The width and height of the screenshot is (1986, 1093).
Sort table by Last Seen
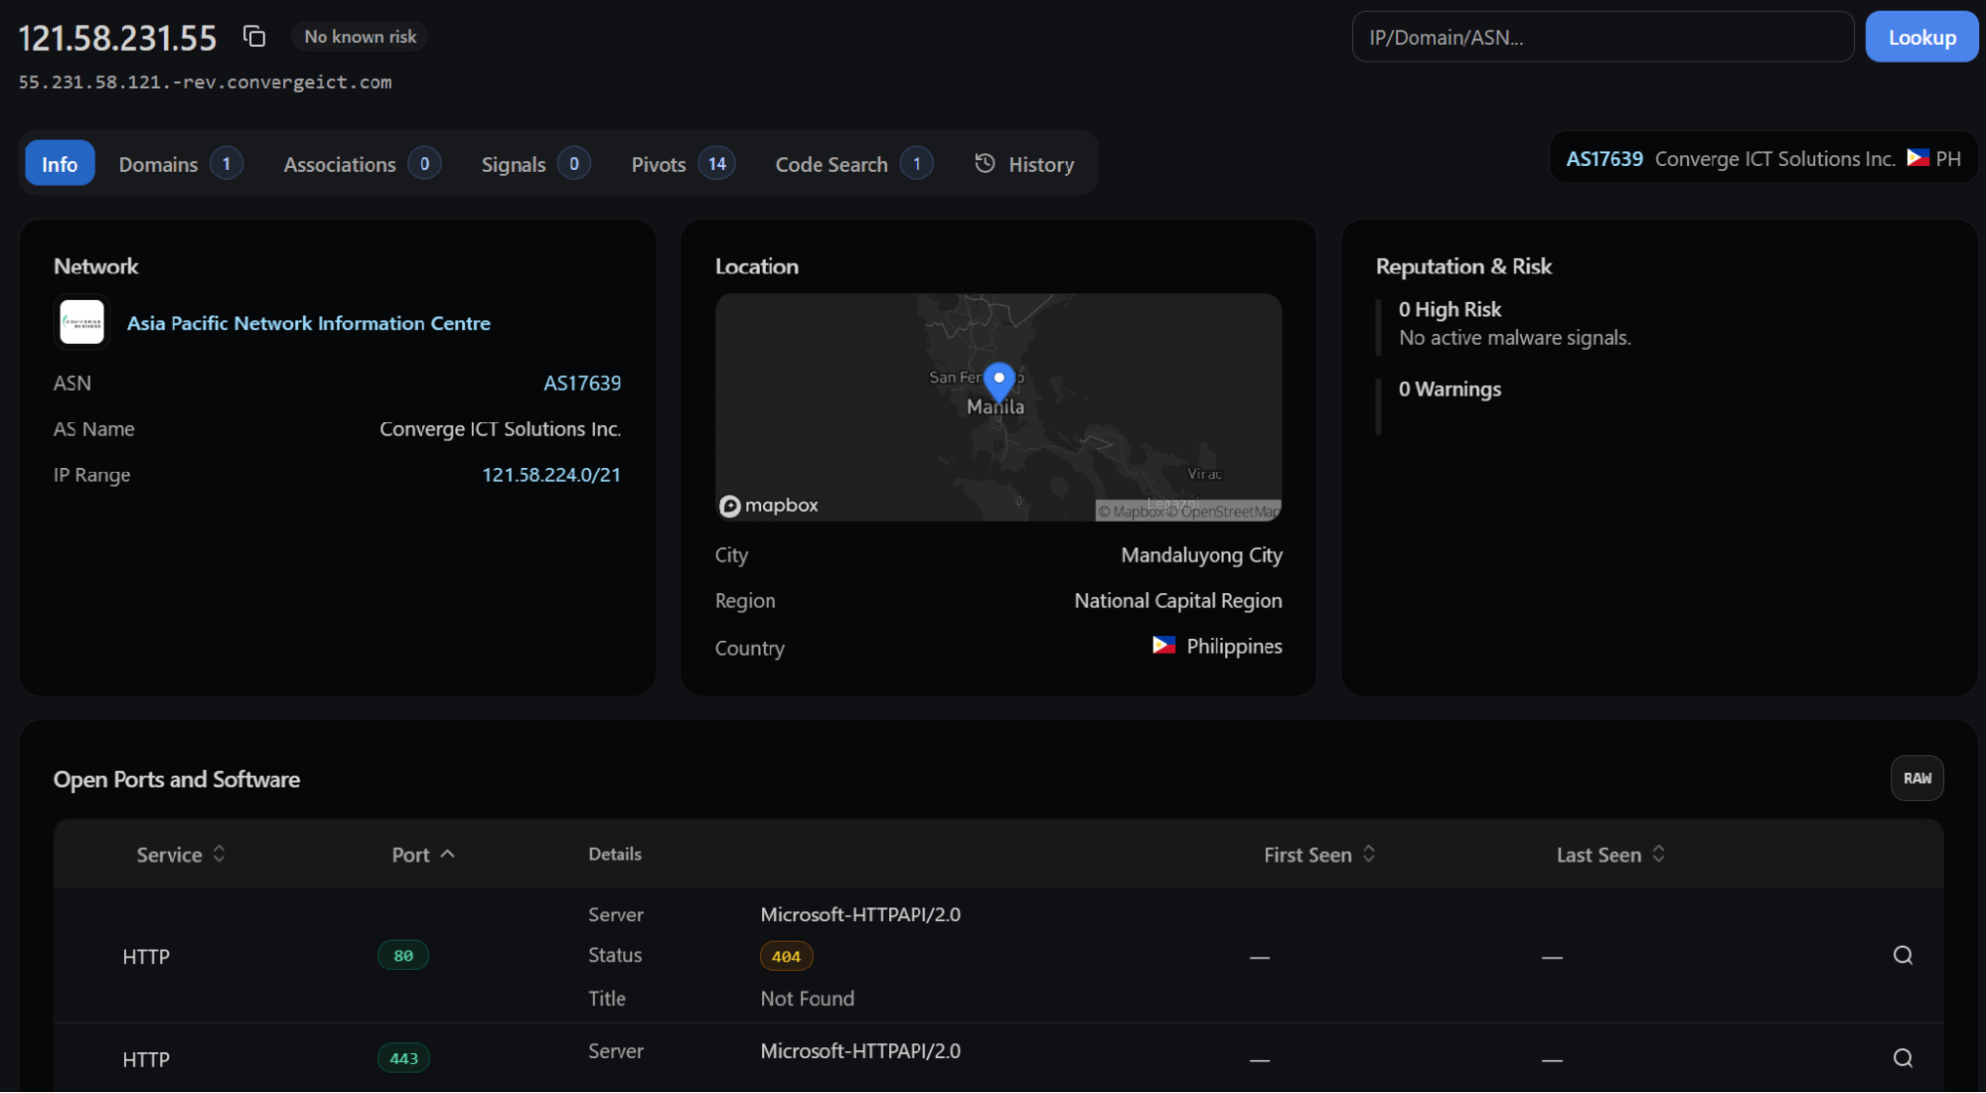pyautogui.click(x=1610, y=855)
